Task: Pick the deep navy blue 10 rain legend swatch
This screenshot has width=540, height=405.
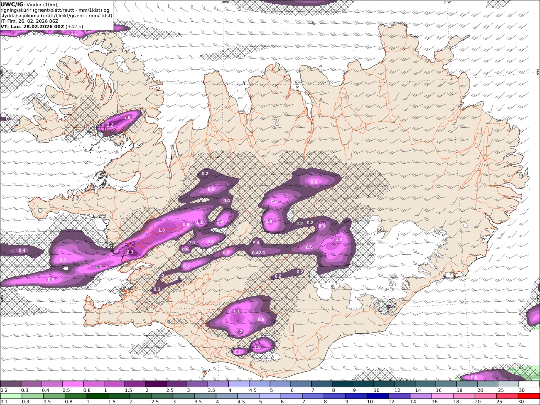Action: [377, 396]
